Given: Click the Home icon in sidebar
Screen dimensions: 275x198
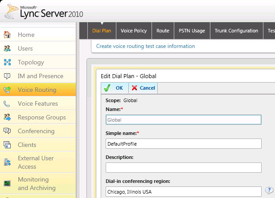Looking at the screenshot, I should 7,35.
